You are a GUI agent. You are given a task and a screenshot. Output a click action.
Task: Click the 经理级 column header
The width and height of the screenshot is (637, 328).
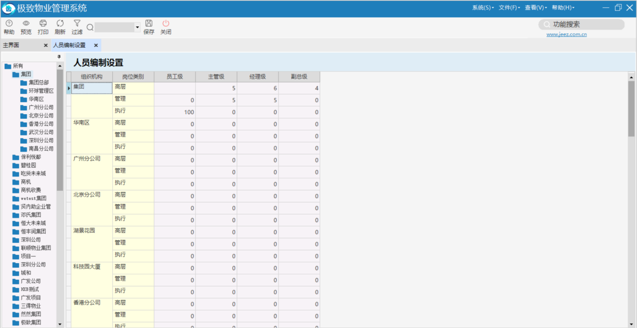(258, 77)
